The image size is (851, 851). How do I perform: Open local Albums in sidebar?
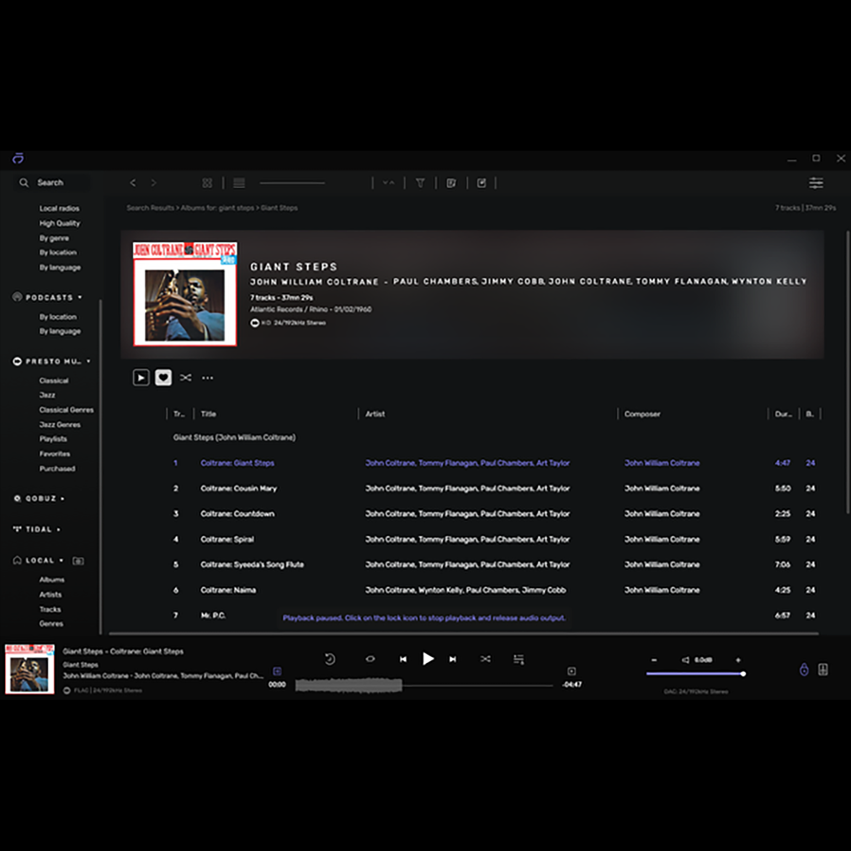pyautogui.click(x=51, y=580)
